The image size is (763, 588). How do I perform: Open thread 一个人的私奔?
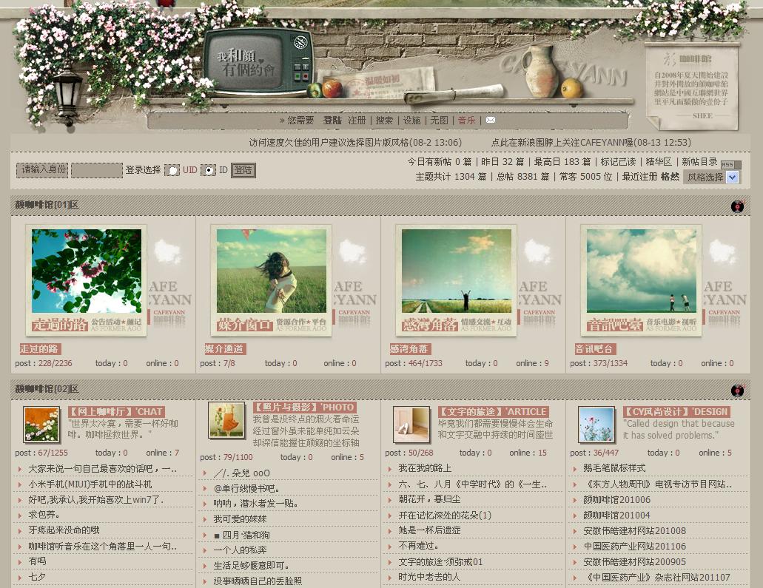pos(240,550)
